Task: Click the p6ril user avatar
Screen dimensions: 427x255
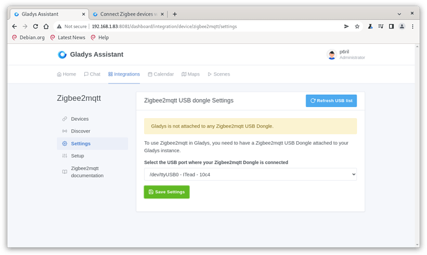Action: point(332,54)
